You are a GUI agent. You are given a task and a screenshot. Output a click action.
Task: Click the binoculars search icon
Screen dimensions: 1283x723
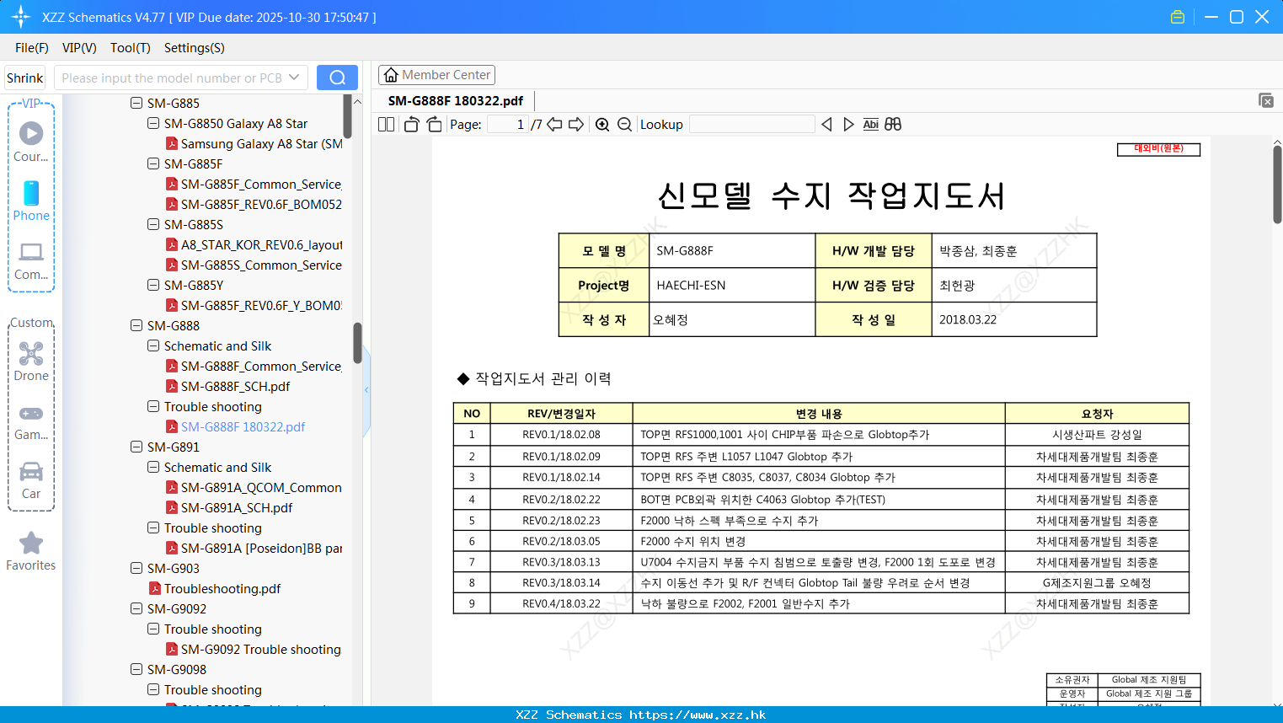[893, 124]
